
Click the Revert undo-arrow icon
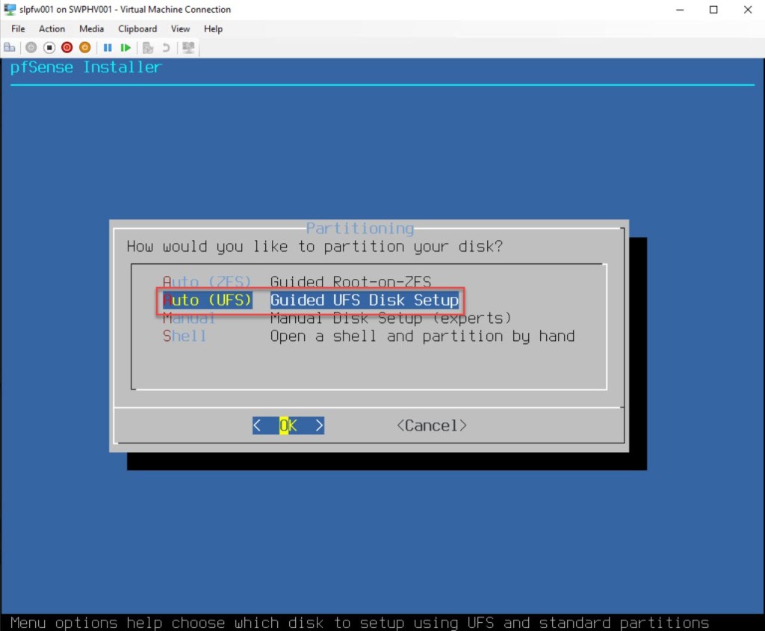tap(166, 47)
